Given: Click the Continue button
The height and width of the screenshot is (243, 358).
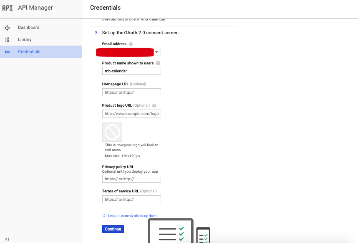Looking at the screenshot, I should 113,229.
